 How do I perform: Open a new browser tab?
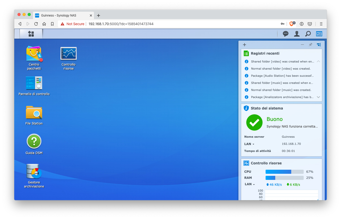[x=99, y=15]
